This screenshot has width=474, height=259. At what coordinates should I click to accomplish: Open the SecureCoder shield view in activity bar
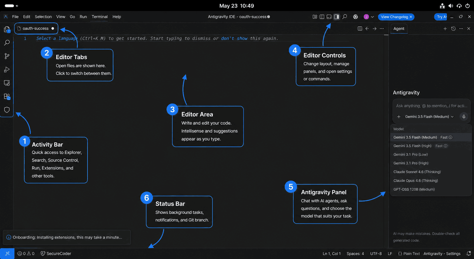pos(7,110)
